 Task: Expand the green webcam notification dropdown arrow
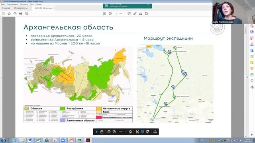click(148, 5)
